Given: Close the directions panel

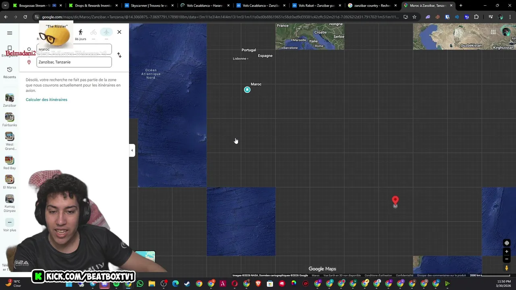Looking at the screenshot, I should pyautogui.click(x=119, y=32).
